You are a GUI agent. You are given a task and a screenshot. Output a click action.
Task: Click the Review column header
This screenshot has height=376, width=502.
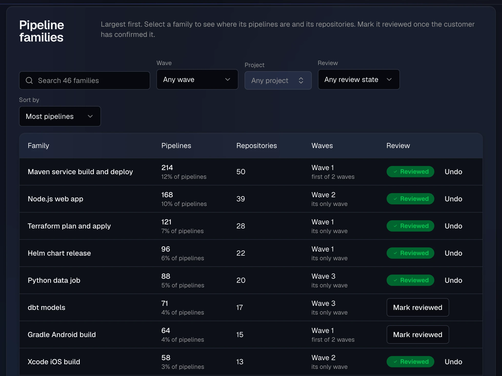click(x=398, y=145)
